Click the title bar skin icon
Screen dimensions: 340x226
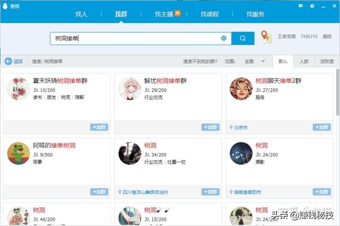312,6
